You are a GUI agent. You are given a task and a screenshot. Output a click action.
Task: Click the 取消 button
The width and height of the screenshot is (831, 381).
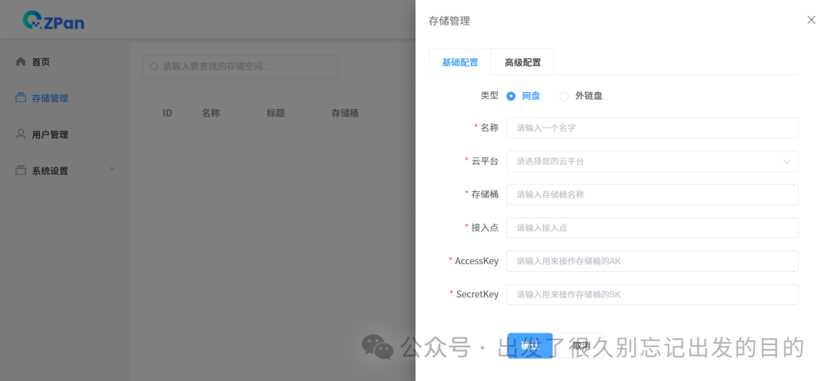(x=582, y=346)
